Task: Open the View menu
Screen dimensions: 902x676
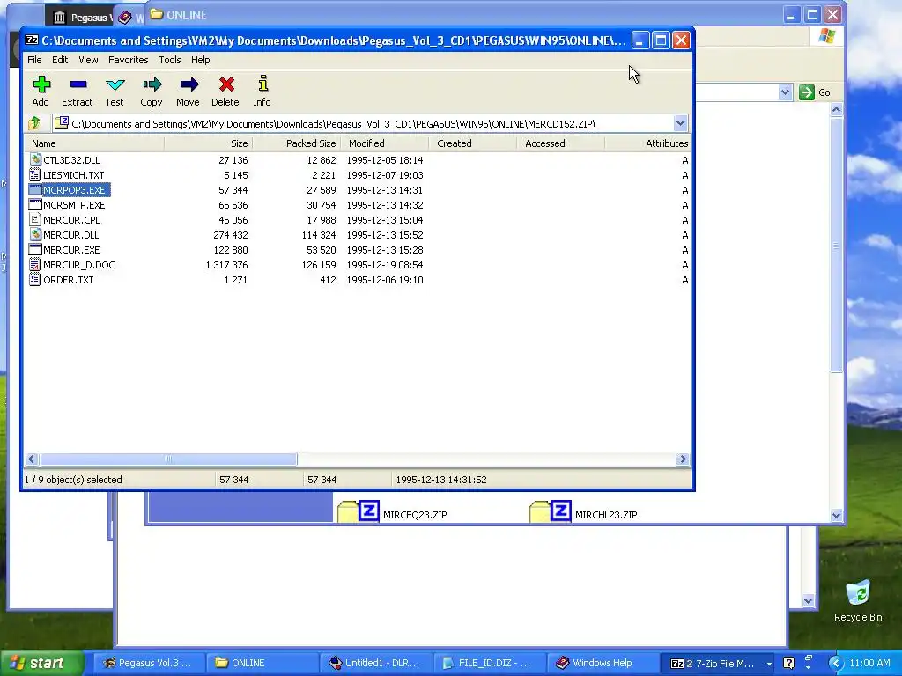Action: click(88, 60)
